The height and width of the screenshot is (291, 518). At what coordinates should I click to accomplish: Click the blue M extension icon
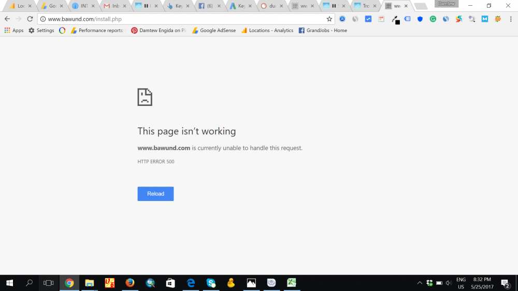point(485,19)
